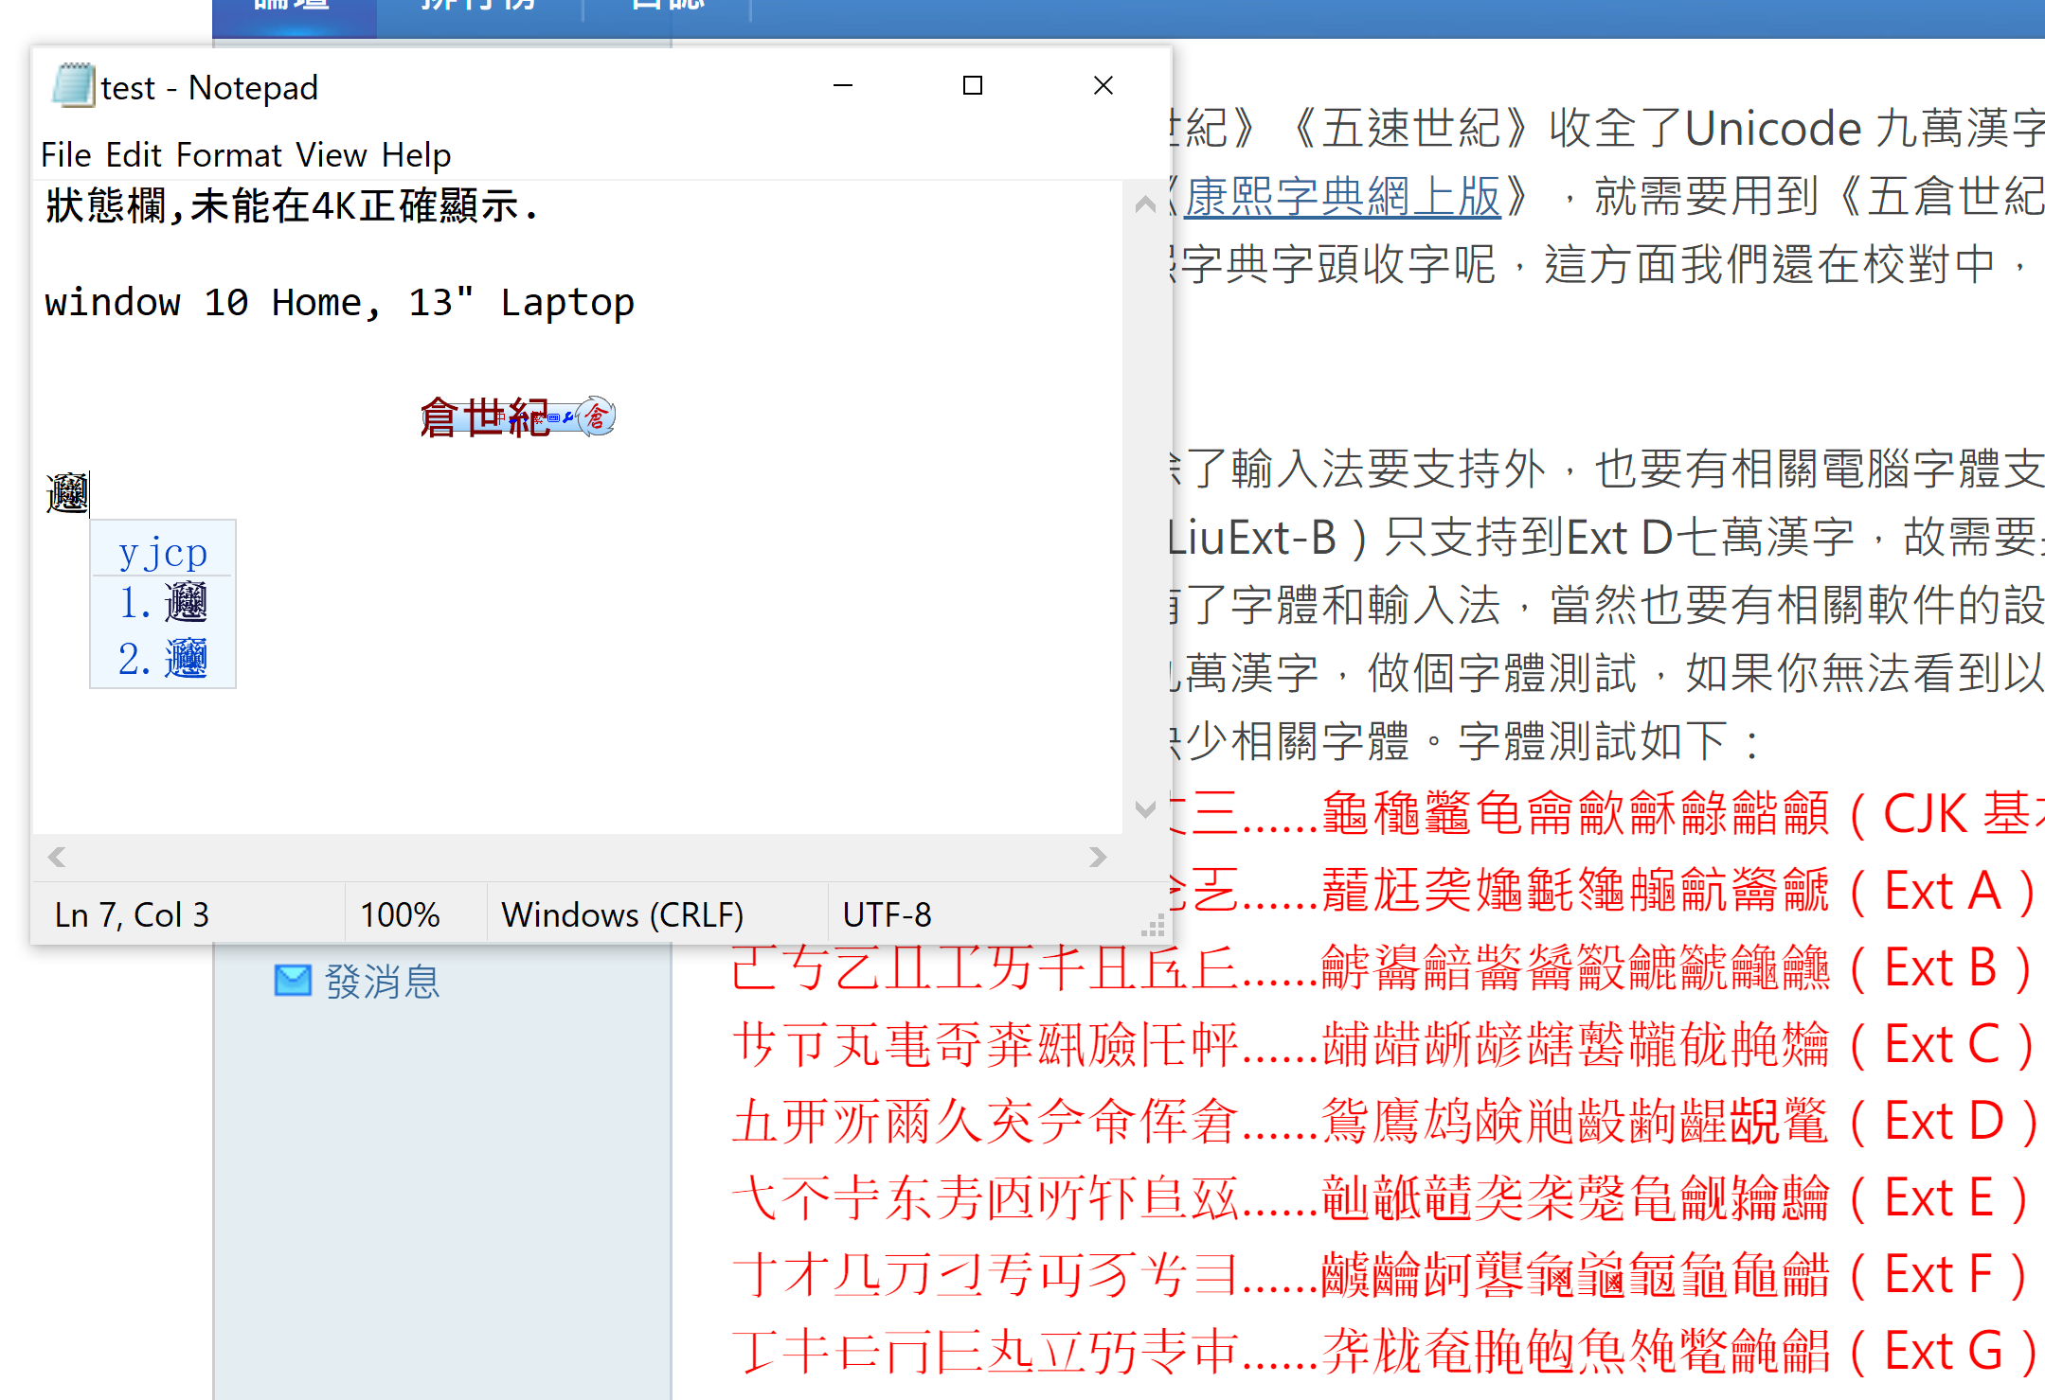Click the Ext G test line in web page
This screenshot has height=1400, width=2045.
[1383, 1351]
